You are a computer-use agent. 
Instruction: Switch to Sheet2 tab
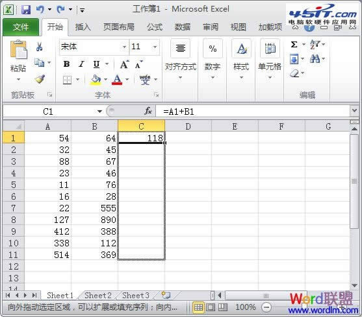(x=98, y=296)
